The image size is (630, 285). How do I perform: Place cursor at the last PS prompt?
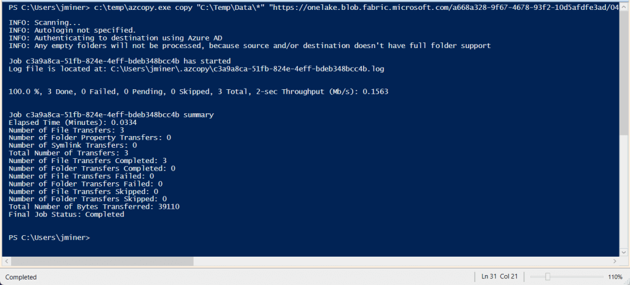[x=91, y=237]
